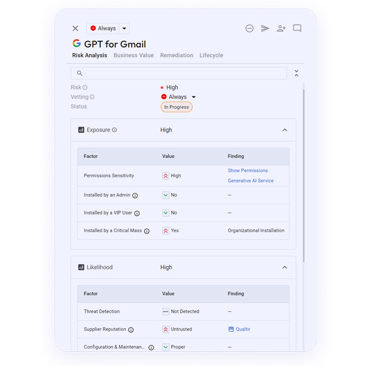
Task: Click the Organizational Installation finding text
Action: (x=256, y=231)
